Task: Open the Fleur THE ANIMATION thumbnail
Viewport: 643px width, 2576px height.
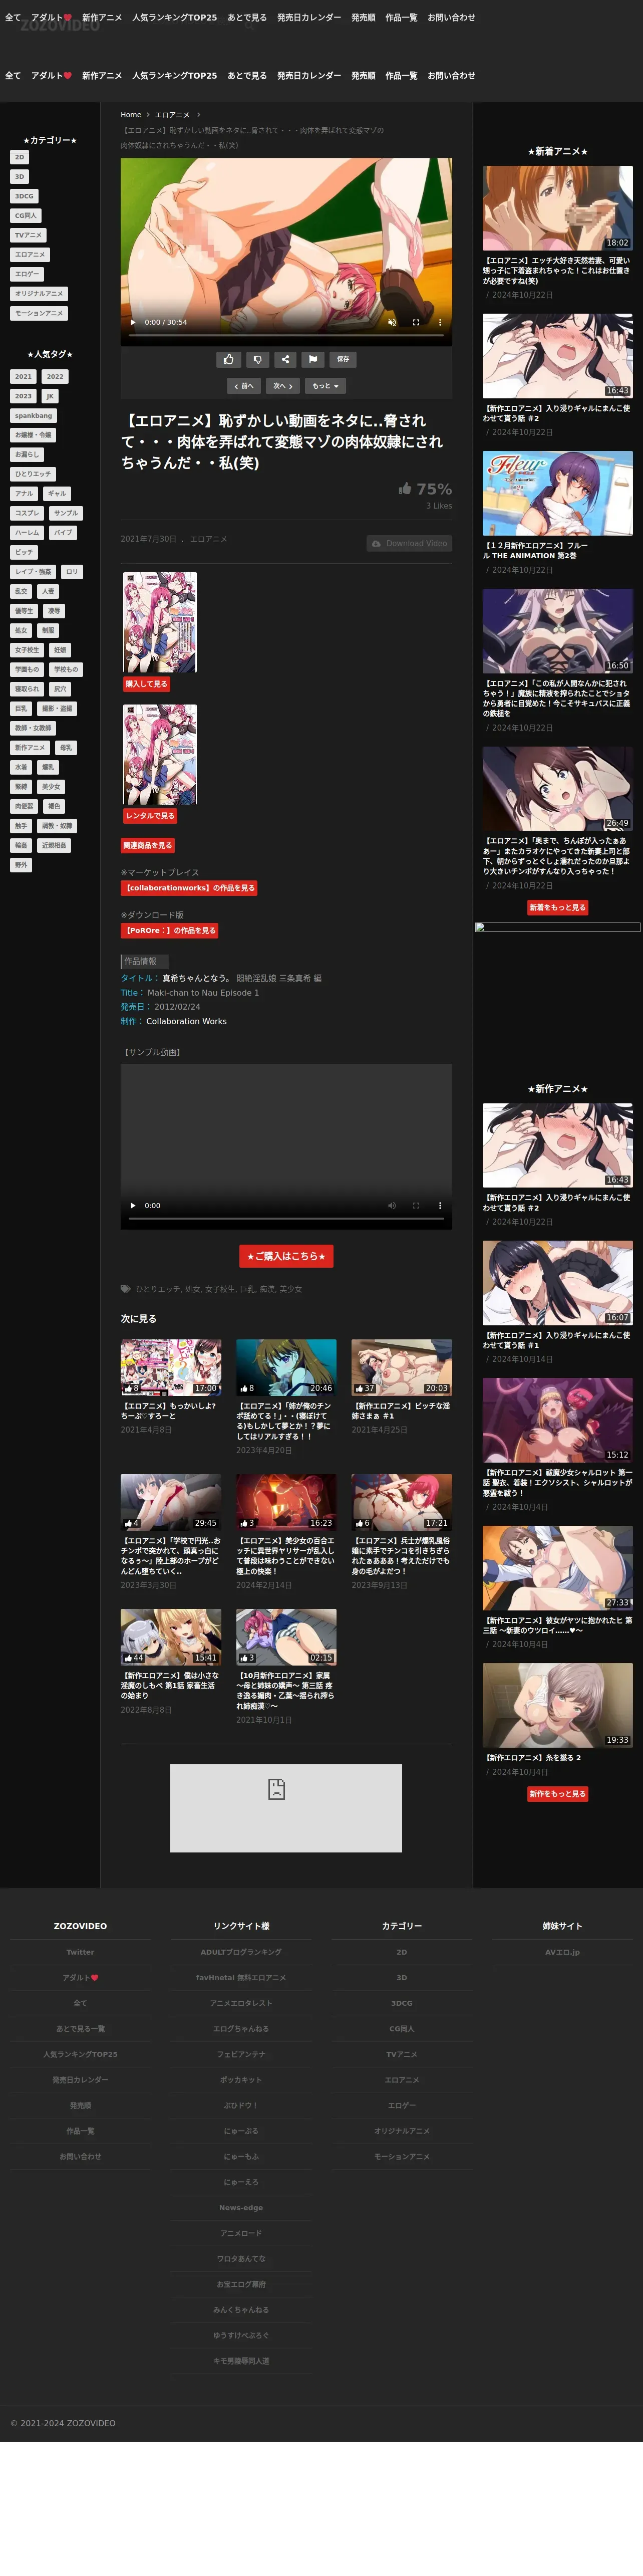Action: tap(557, 493)
